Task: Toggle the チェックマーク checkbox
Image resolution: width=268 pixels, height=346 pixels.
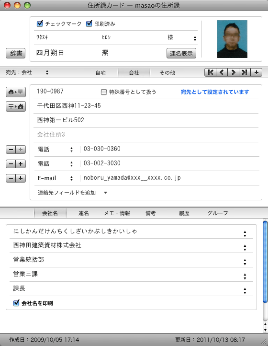Action: tap(40, 23)
